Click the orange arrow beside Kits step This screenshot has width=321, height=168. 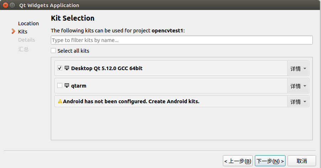[x=13, y=31]
